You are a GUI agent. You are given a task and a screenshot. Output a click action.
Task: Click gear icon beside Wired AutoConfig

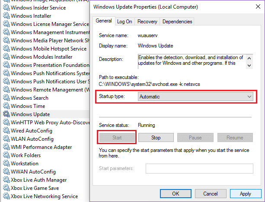tap(6, 130)
